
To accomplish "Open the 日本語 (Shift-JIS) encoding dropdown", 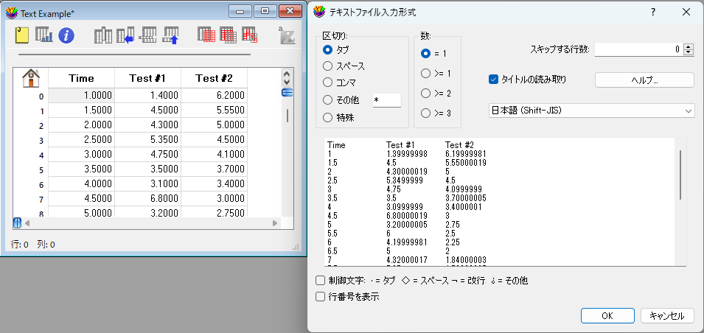I will [x=591, y=111].
